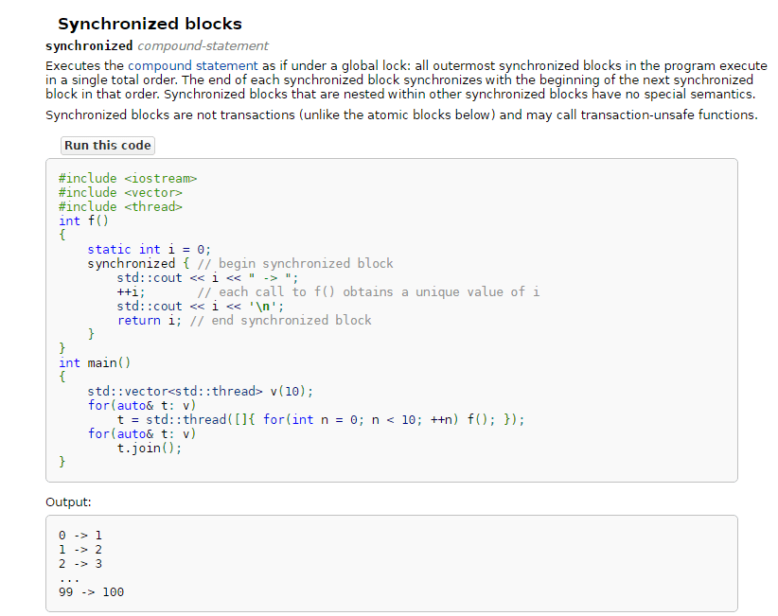This screenshot has width=778, height=616.
Task: Click the "Output:" label
Action: (68, 502)
